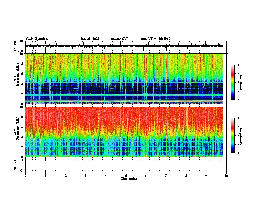The height and width of the screenshot is (197, 255).
Task: Click the time-axis tick label "3"
Action: point(86,176)
